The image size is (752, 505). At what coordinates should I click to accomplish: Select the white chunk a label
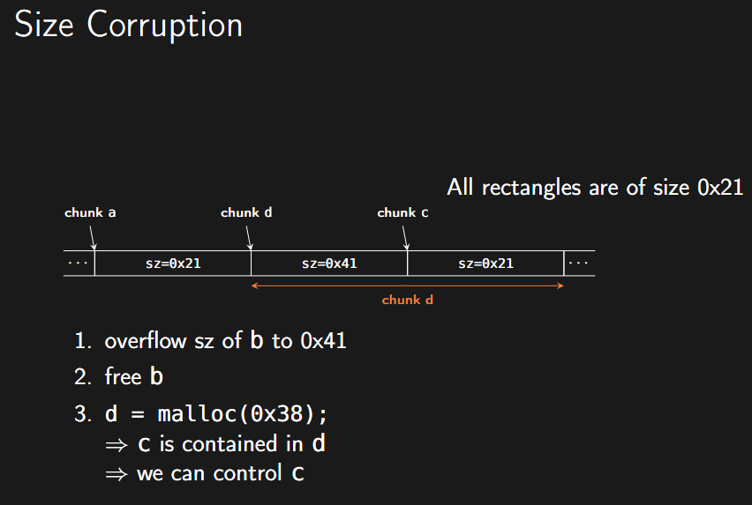(x=90, y=212)
